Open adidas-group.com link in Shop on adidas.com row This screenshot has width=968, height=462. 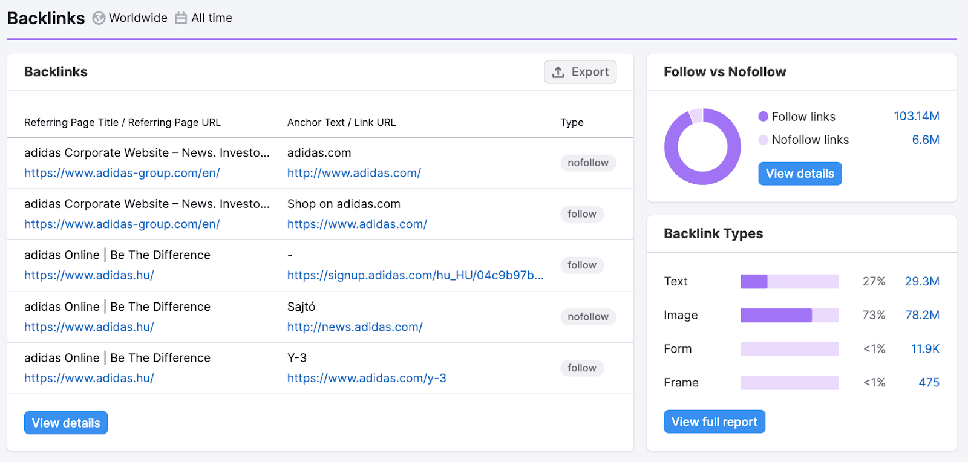[x=122, y=224]
